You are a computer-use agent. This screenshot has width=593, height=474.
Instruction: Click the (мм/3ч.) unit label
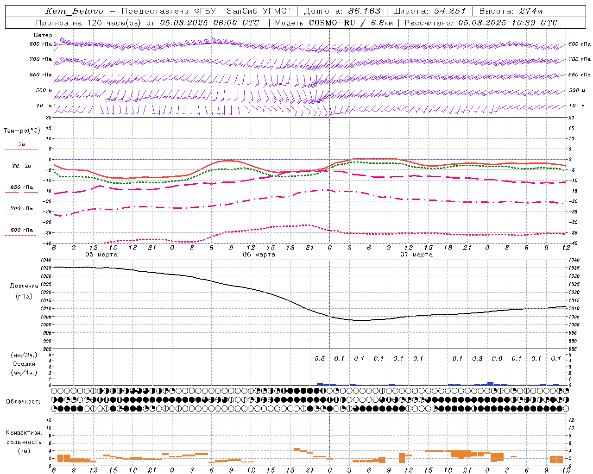pyautogui.click(x=24, y=355)
